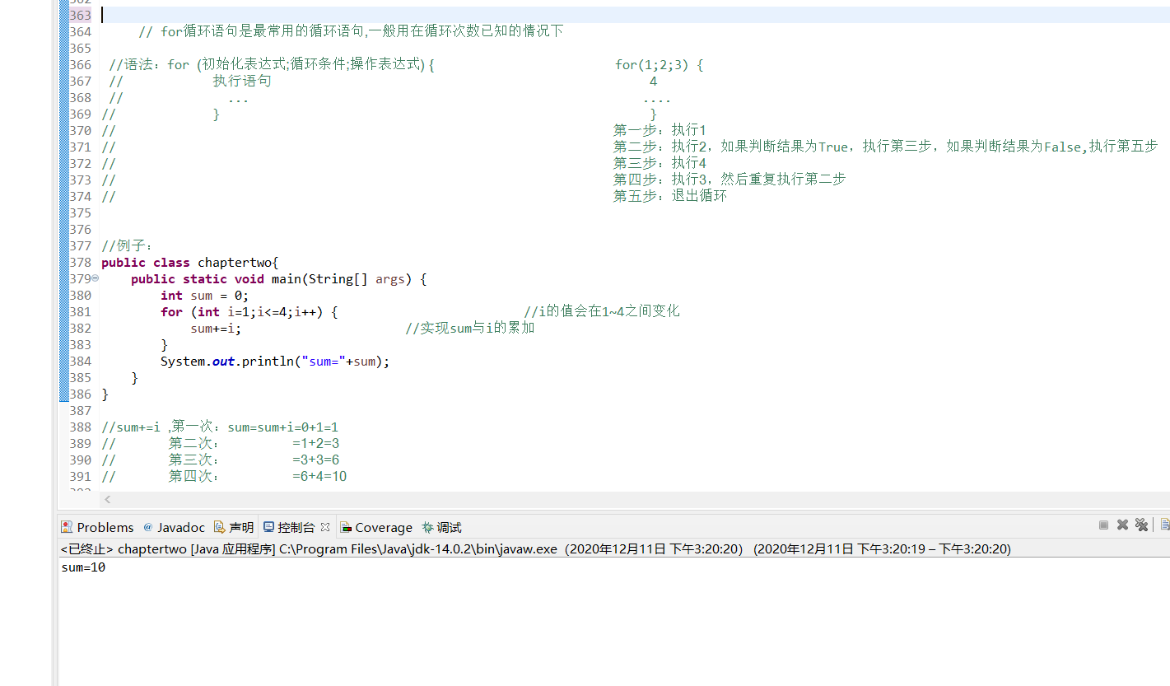Click the grey terminate square icon
Screen dimensions: 1170x686
[x=1103, y=525]
